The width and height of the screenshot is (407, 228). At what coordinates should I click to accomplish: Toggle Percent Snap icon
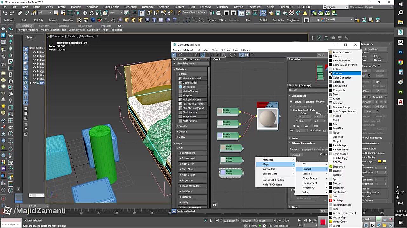(163, 13)
